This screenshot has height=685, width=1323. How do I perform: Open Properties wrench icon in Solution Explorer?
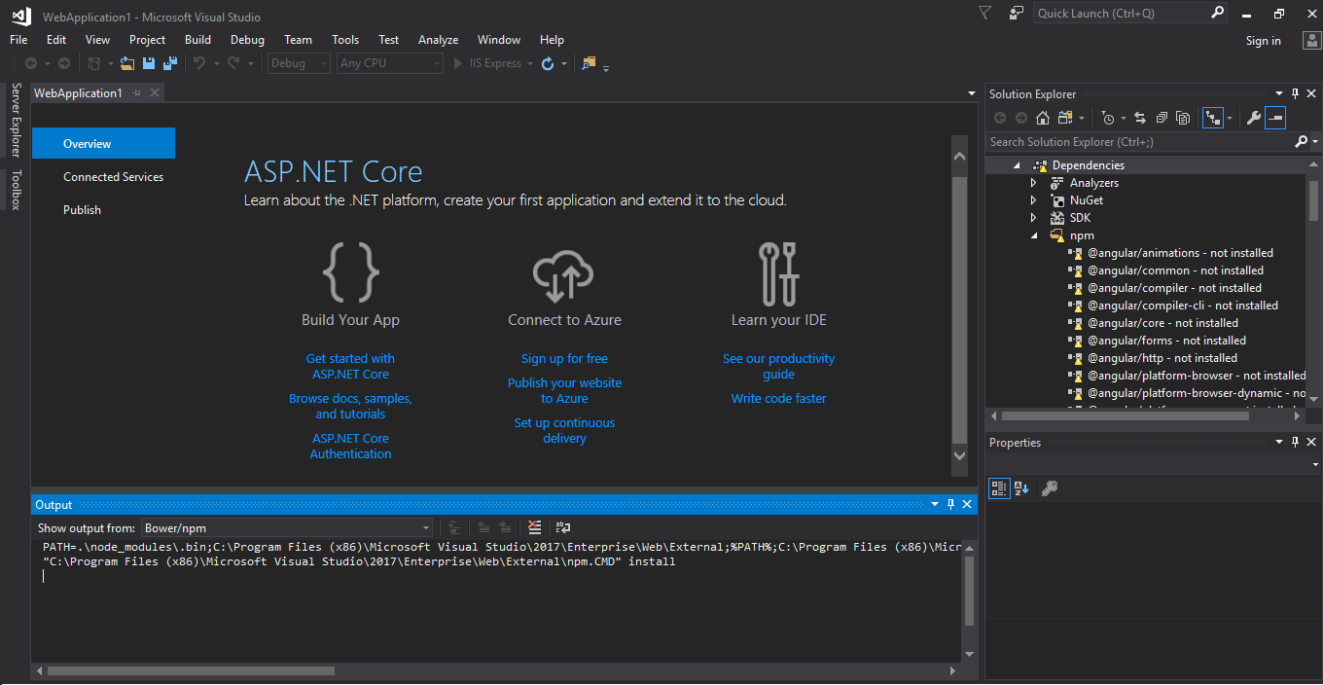point(1254,118)
